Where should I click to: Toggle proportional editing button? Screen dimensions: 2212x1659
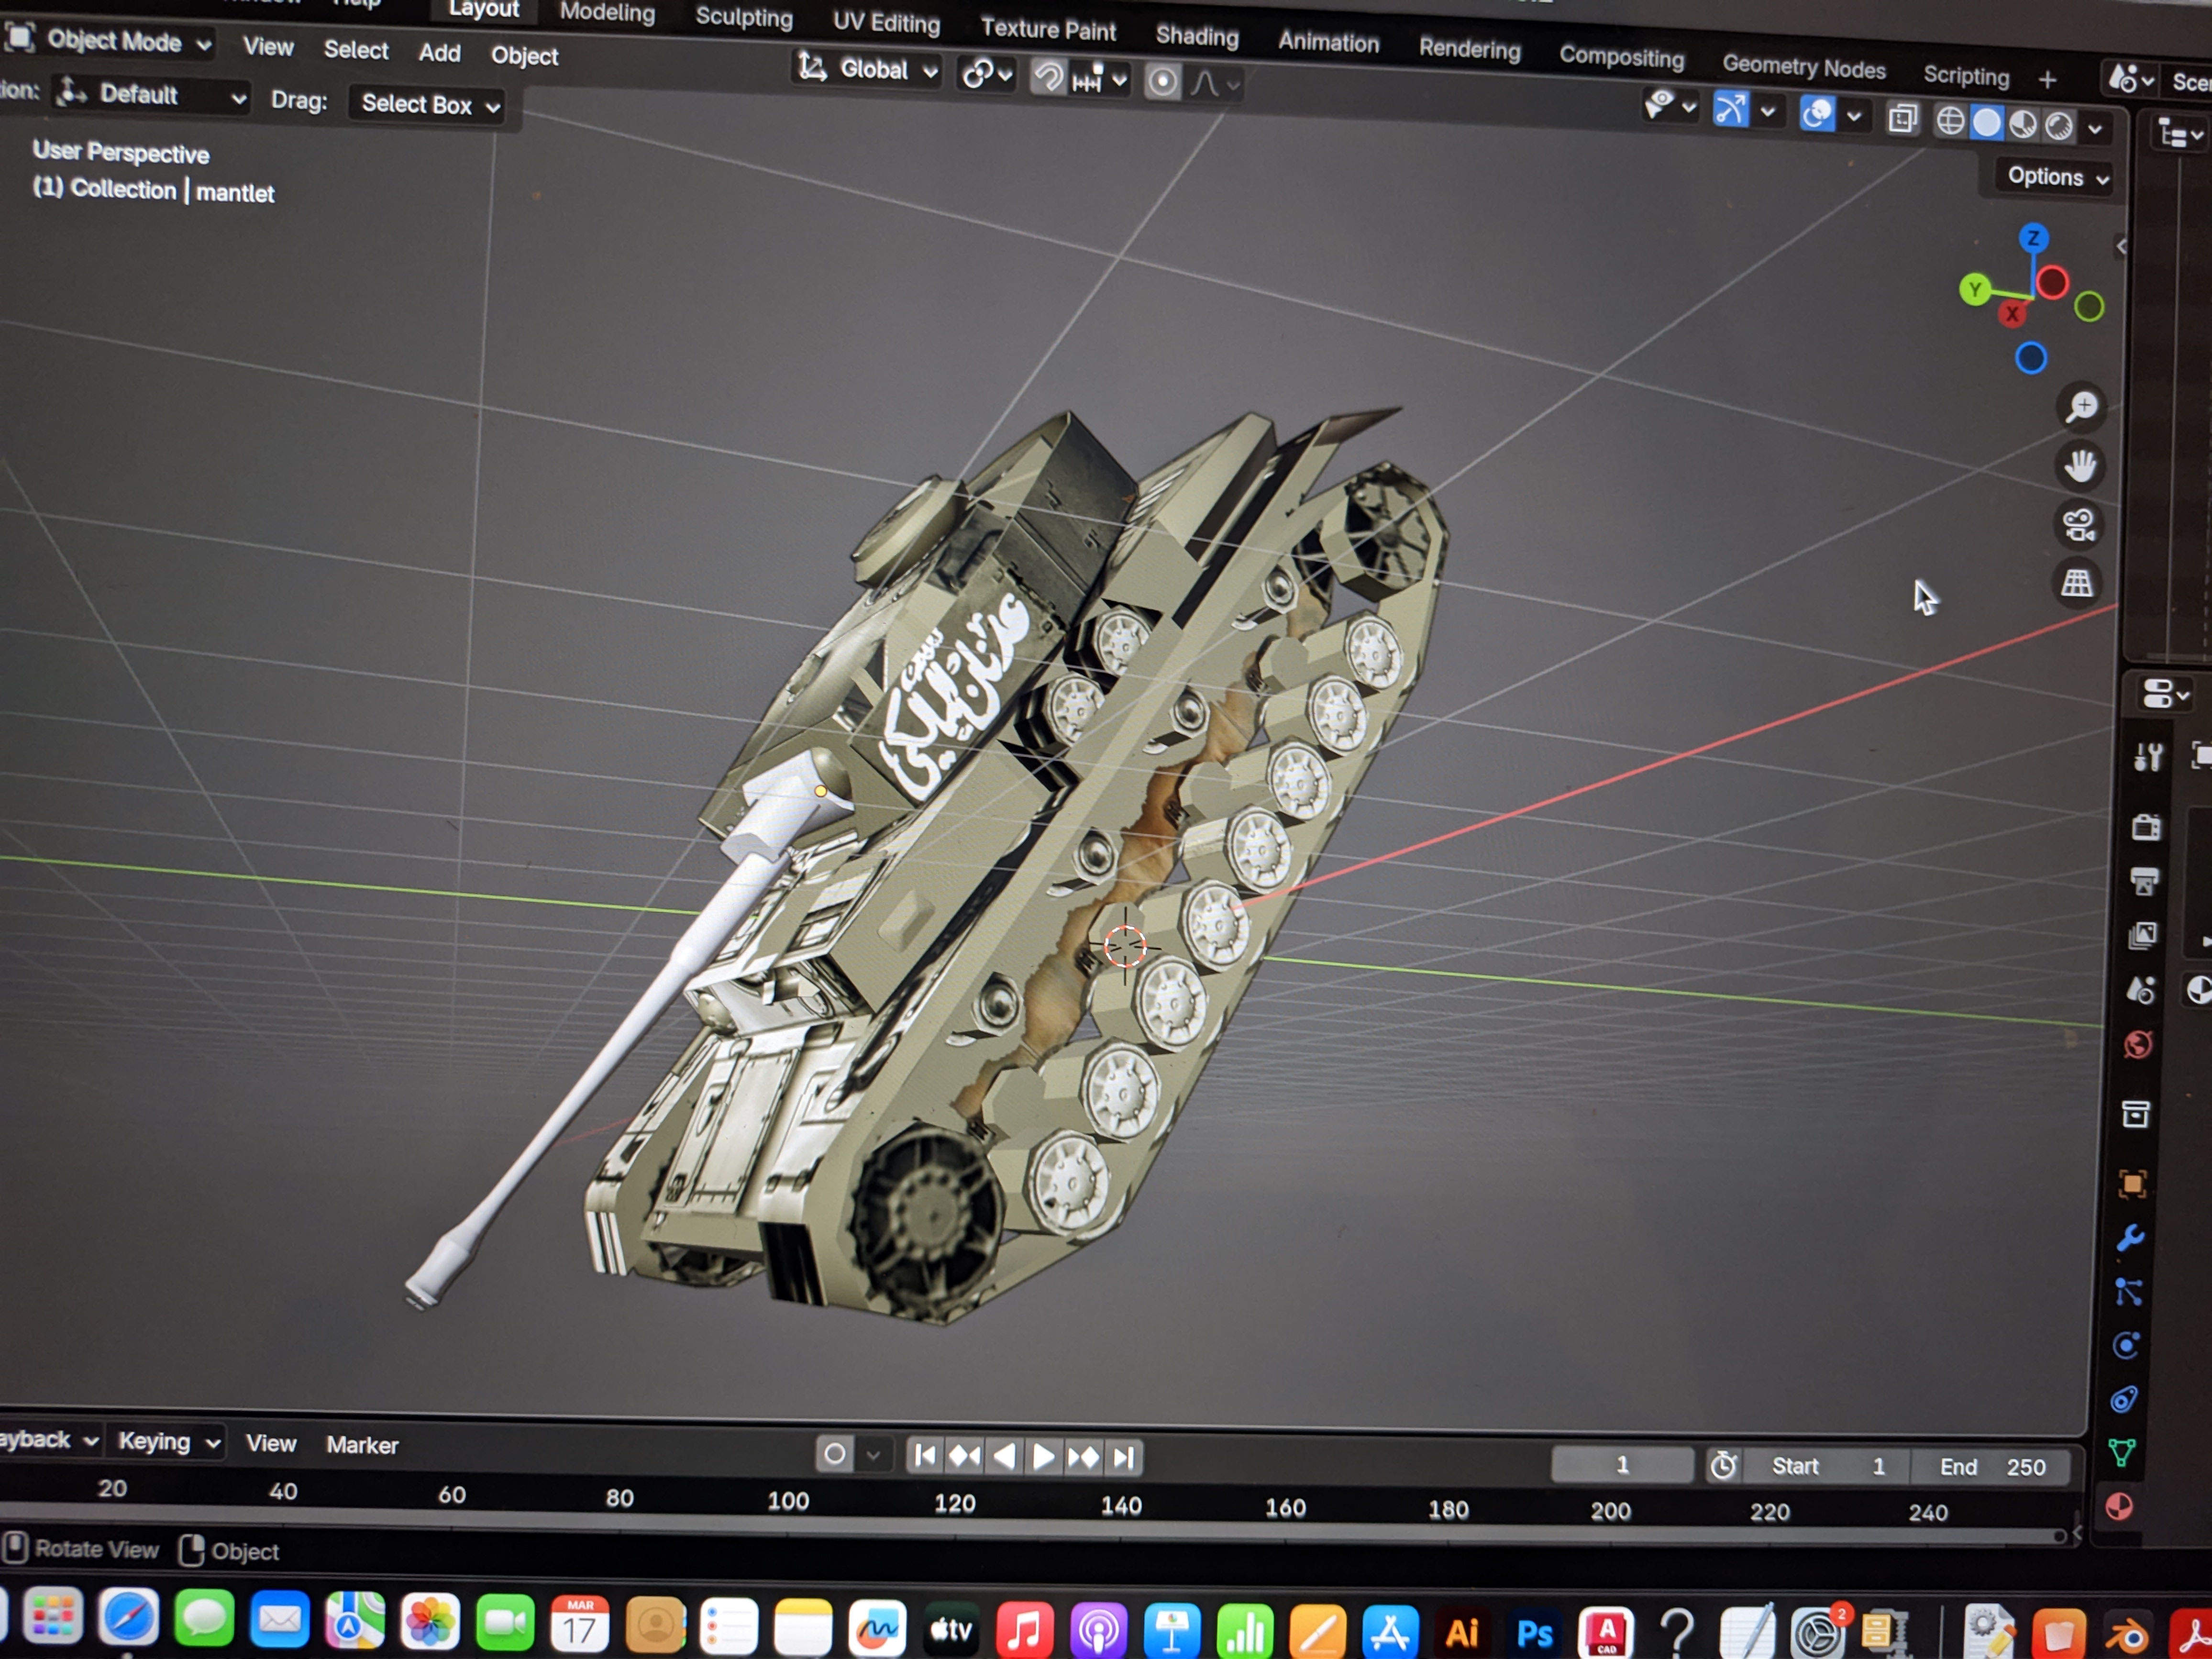[x=1162, y=82]
